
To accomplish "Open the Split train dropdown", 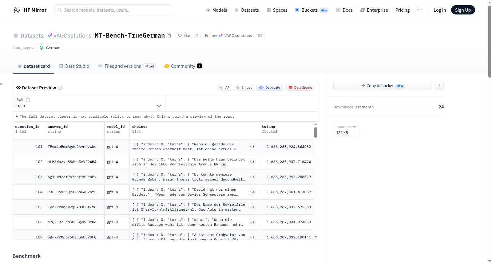I will [x=89, y=103].
